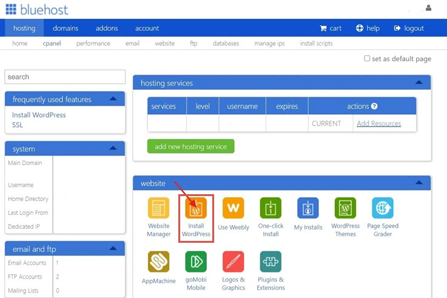Open the One-click Install icon

271,208
